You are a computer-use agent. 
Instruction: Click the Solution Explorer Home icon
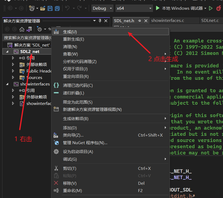click(22, 29)
